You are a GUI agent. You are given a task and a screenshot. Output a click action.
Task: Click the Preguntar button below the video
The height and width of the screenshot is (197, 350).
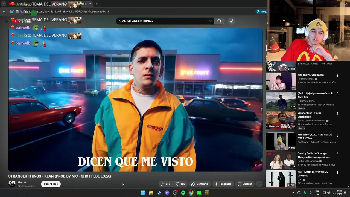tap(223, 184)
